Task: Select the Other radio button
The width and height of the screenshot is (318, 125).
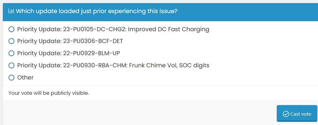Action: [x=12, y=77]
